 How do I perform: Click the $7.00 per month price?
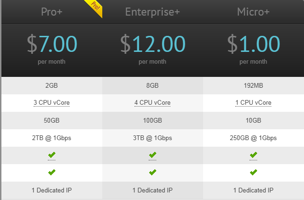tap(52, 44)
